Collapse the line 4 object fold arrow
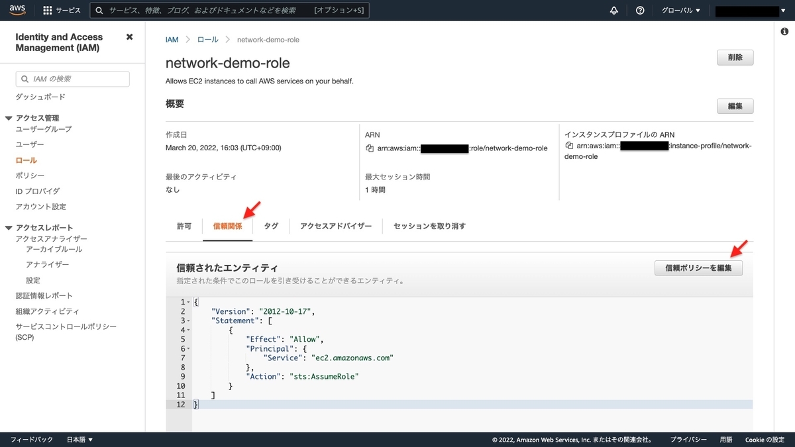The height and width of the screenshot is (447, 795). click(189, 330)
